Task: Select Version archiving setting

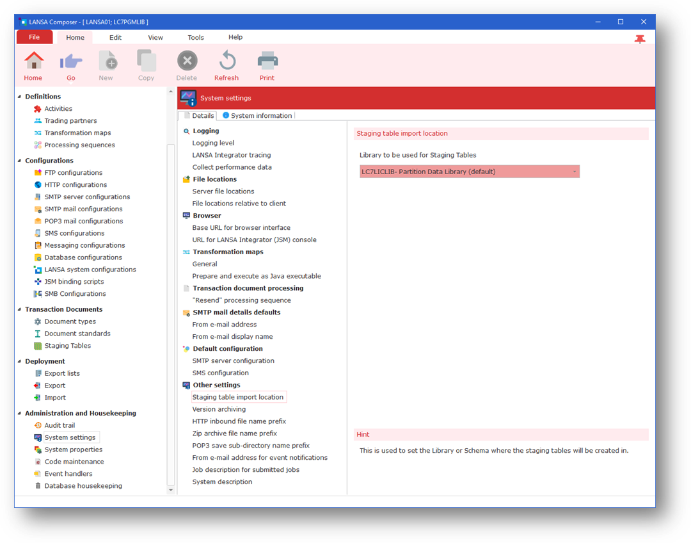Action: tap(219, 409)
